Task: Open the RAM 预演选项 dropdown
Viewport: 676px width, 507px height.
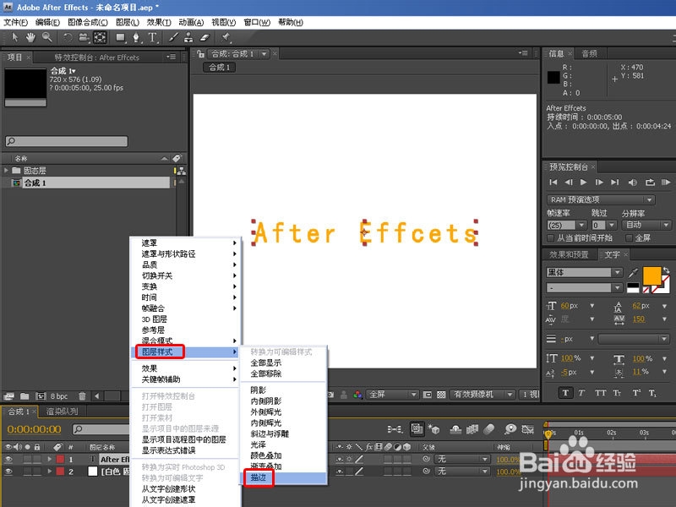Action: click(x=601, y=199)
